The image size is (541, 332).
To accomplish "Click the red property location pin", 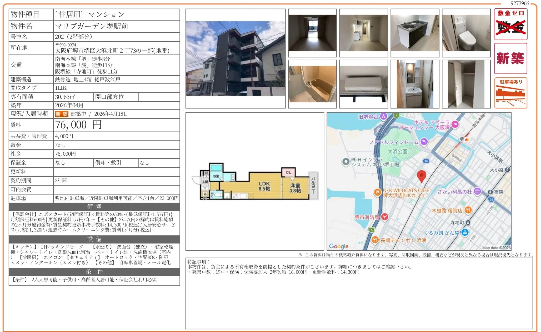I will [x=421, y=176].
